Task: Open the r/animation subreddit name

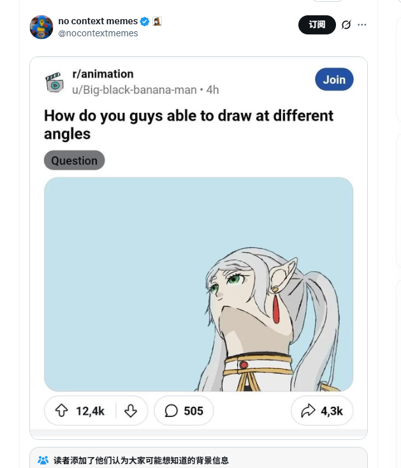Action: [x=103, y=75]
